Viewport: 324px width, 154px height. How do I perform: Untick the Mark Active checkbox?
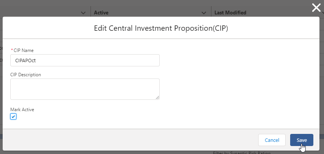point(13,117)
